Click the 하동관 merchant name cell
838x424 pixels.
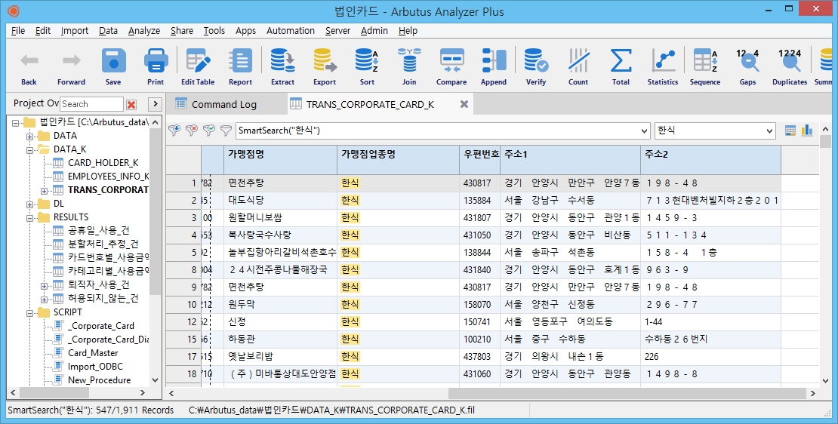coord(281,339)
